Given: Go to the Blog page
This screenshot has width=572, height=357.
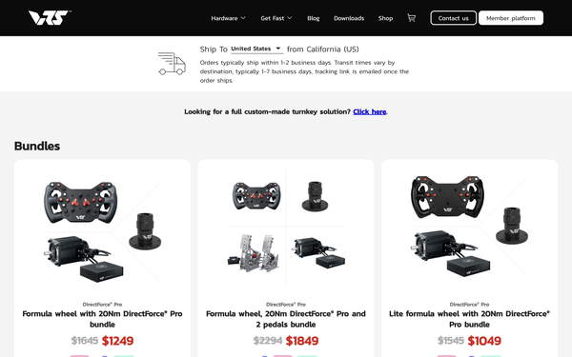Looking at the screenshot, I should click(313, 18).
